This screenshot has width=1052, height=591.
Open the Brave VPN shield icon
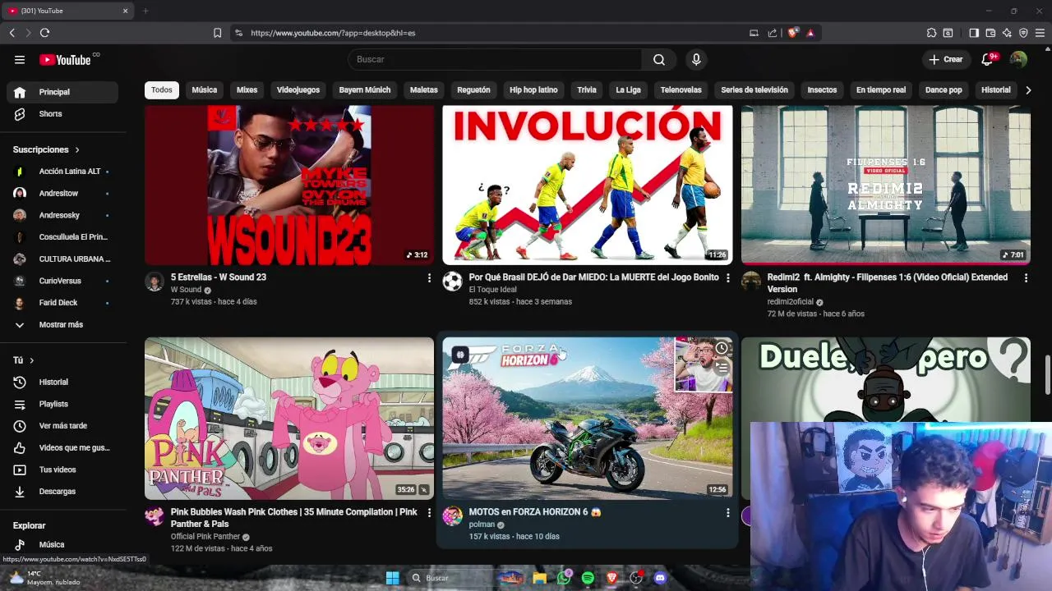[1023, 33]
